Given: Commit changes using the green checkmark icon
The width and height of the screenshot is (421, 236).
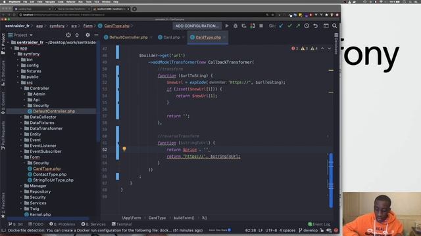Looking at the screenshot, I should 289,26.
